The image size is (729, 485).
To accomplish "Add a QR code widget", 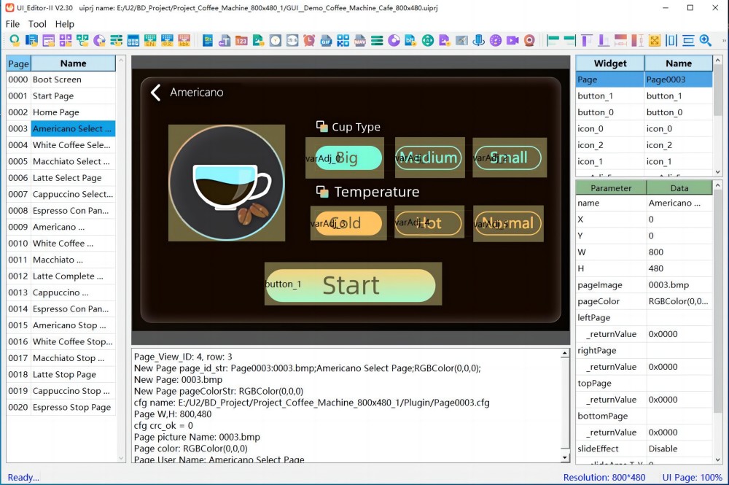I will (x=343, y=40).
